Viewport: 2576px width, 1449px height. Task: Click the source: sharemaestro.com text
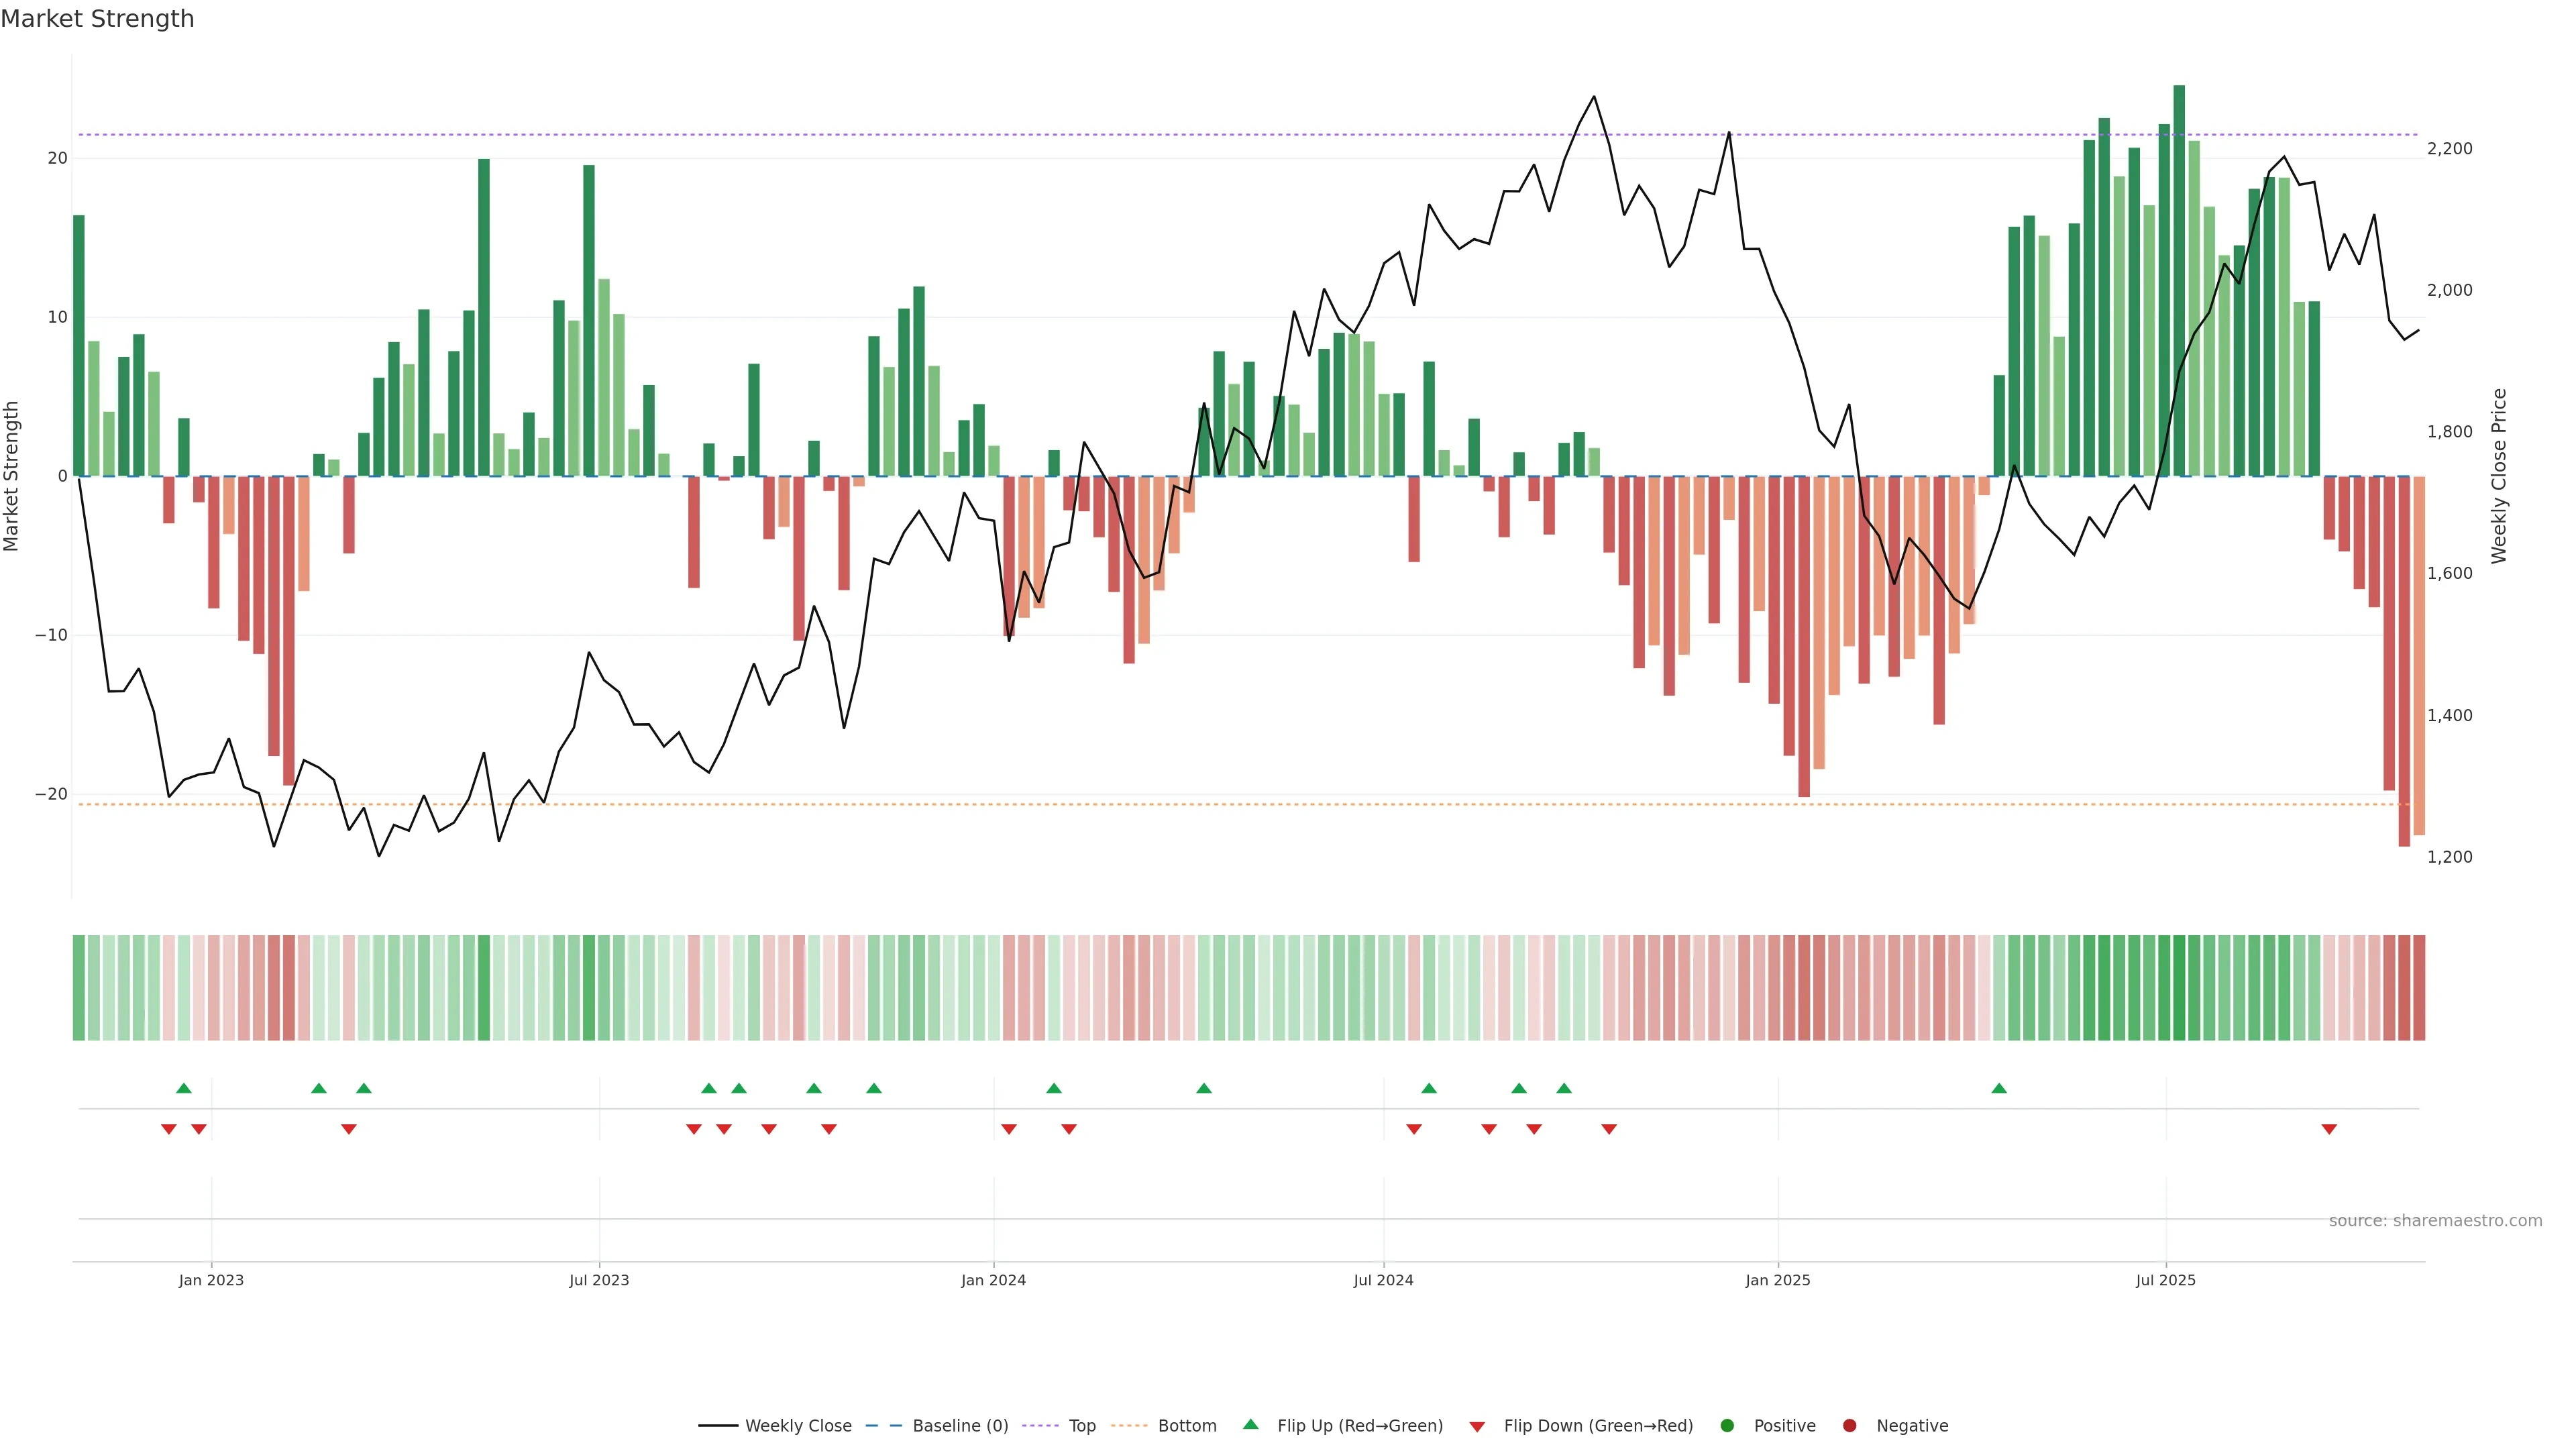point(2435,1221)
